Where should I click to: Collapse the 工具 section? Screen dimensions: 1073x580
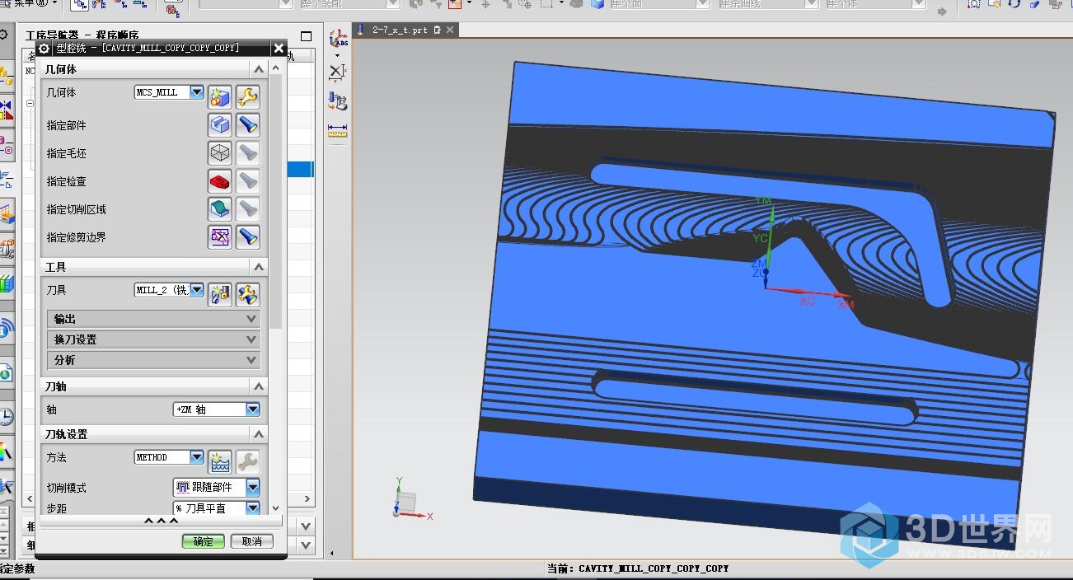tap(259, 267)
